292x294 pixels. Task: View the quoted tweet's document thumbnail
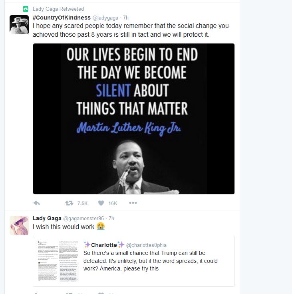point(58,261)
